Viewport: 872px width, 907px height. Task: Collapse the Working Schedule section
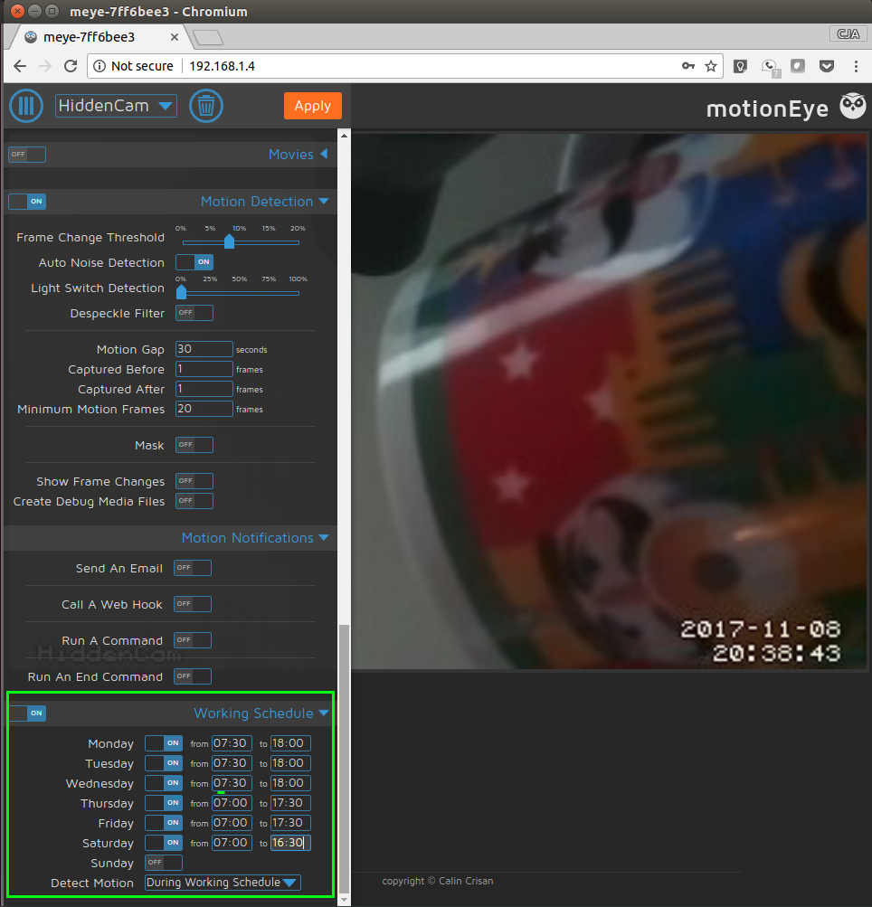(261, 713)
